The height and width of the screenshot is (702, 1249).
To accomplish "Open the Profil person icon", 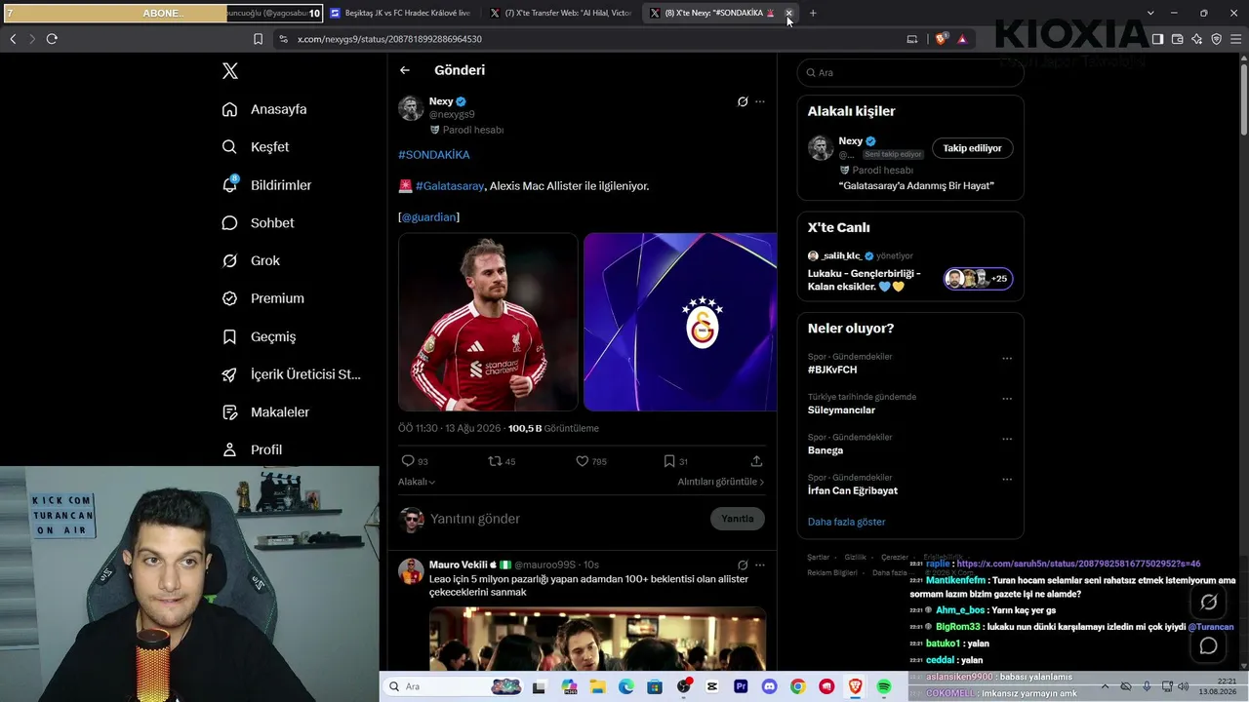I will click(x=230, y=449).
